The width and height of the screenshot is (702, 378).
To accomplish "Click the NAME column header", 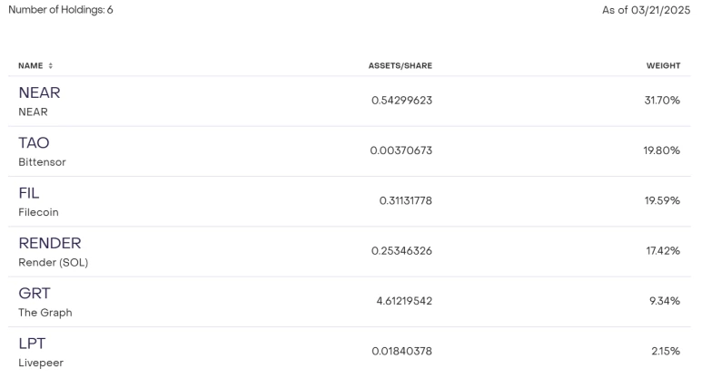I will point(31,65).
